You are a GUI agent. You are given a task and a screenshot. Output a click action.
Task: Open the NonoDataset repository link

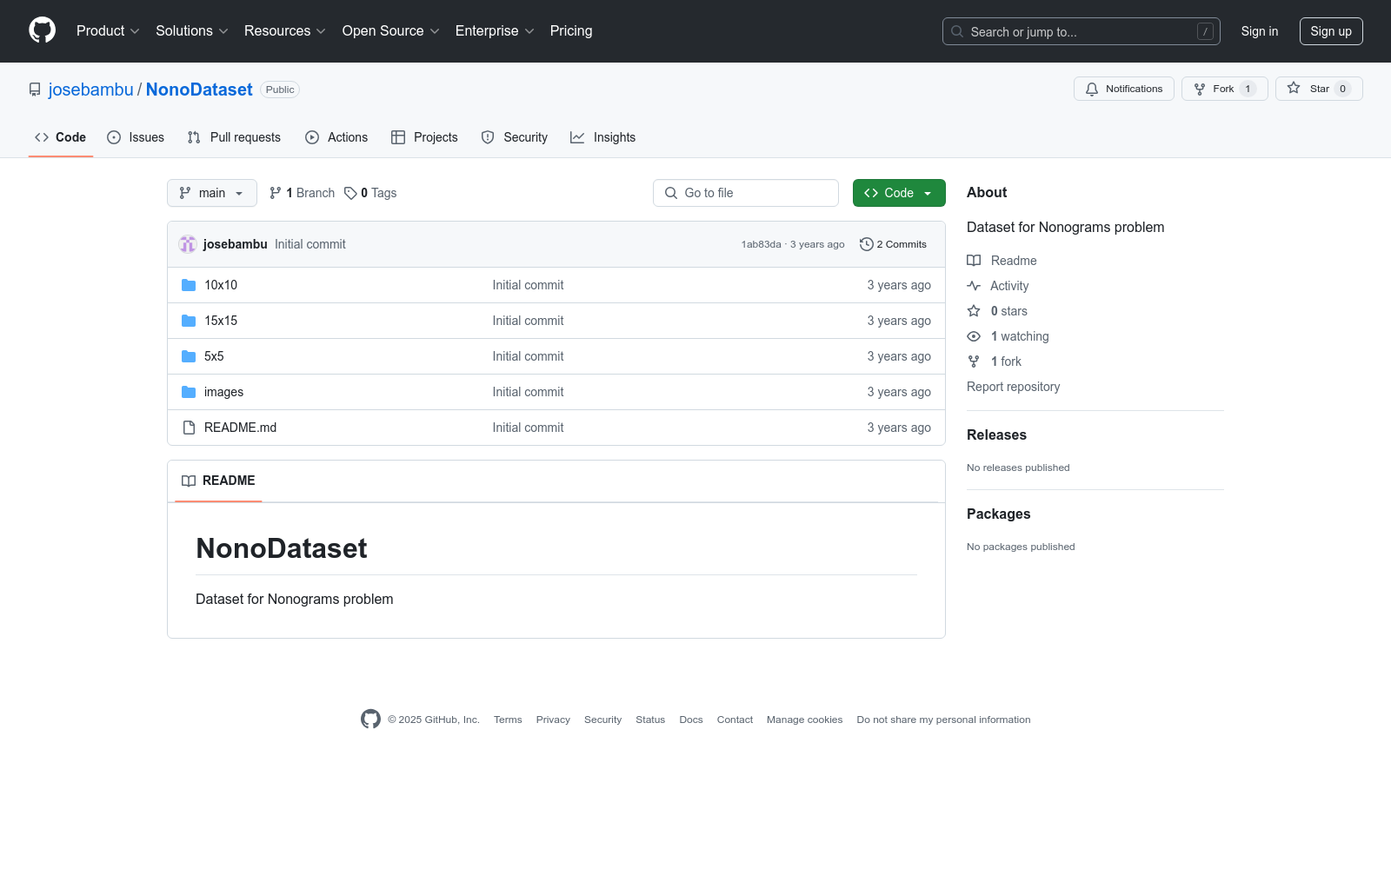point(199,90)
